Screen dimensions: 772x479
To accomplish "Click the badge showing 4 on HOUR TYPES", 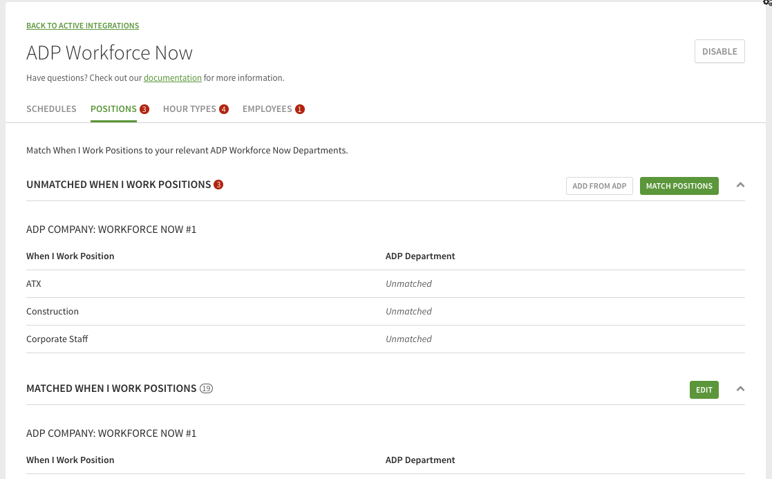I will pos(224,109).
